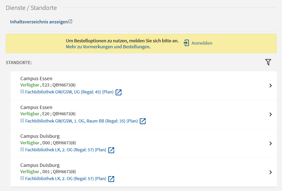The width and height of the screenshot is (282, 191).
Task: Click the shelf icon in E20 row
Action: 22,121
